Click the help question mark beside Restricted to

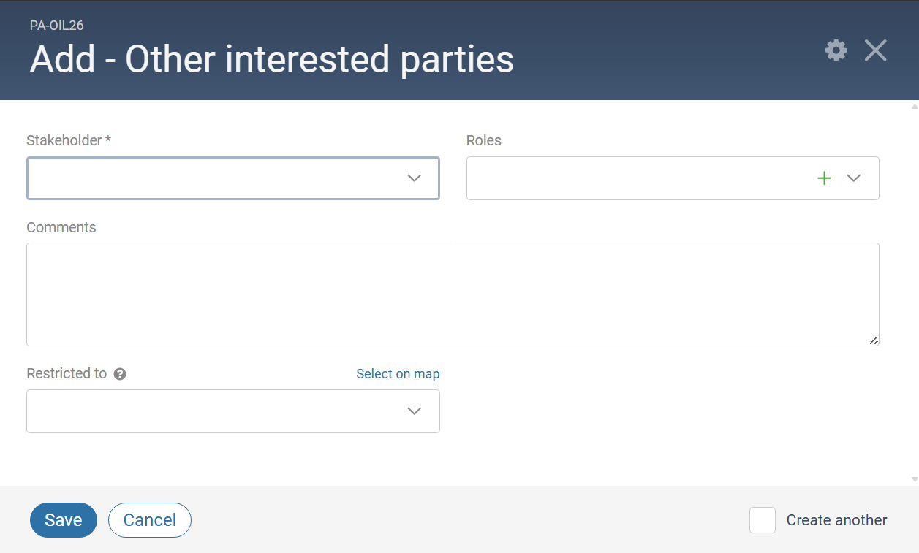click(120, 374)
